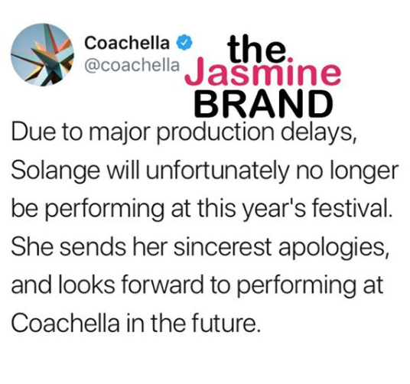
Task: Open the Coachella display name link
Action: tap(127, 43)
